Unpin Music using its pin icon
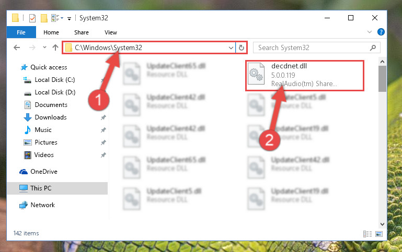This screenshot has height=252, width=402. [104, 130]
